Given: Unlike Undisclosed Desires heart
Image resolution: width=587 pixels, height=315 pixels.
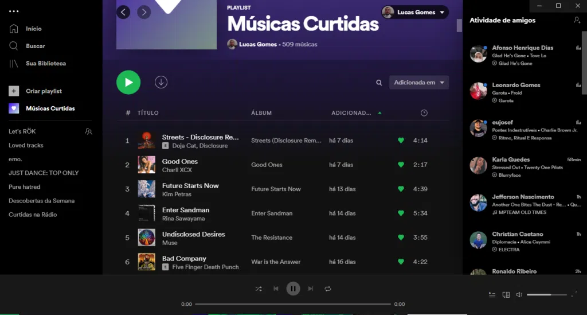Looking at the screenshot, I should click(401, 238).
